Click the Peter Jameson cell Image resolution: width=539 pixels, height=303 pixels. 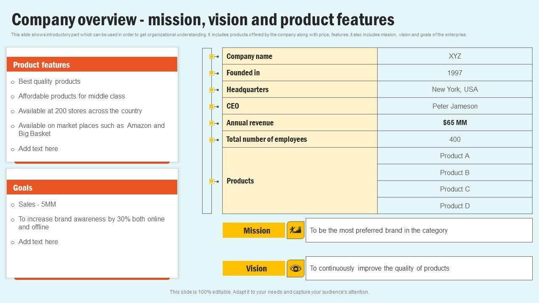[x=455, y=106]
